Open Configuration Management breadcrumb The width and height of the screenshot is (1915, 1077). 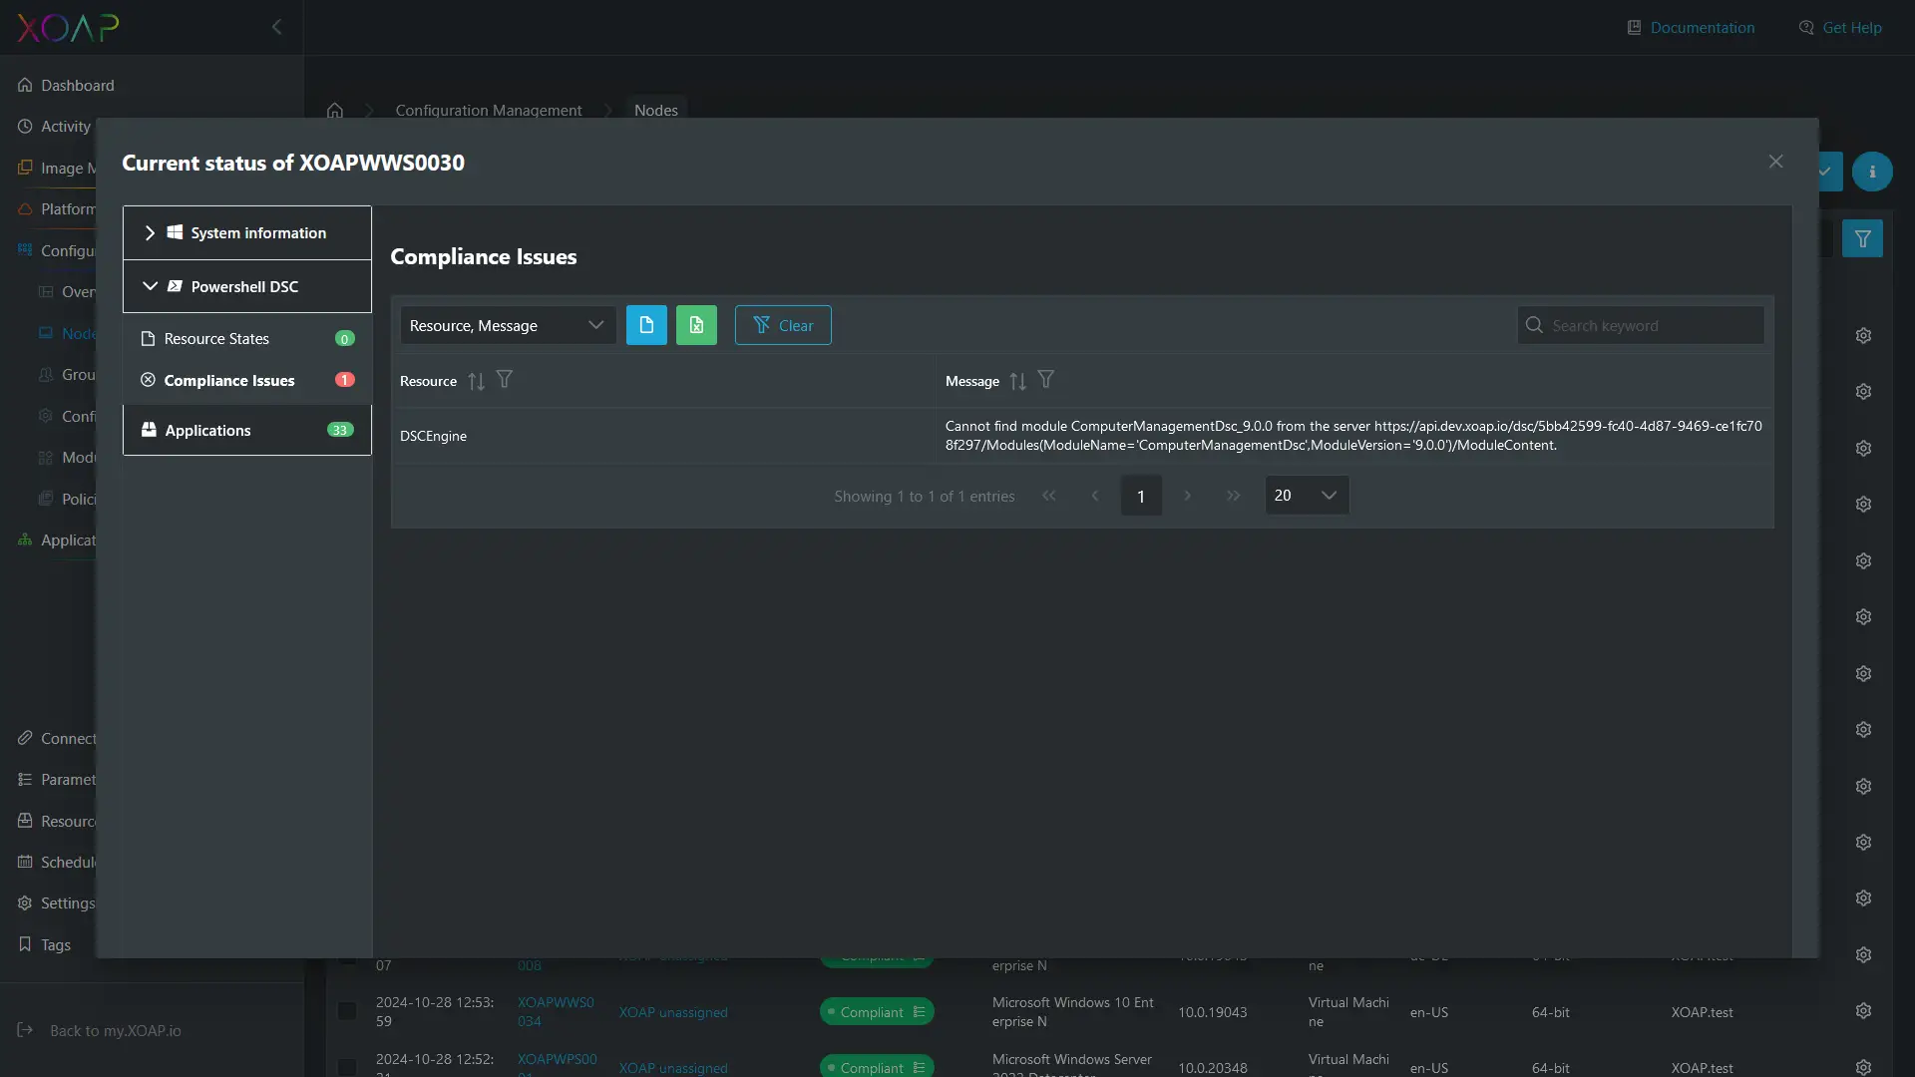click(489, 110)
